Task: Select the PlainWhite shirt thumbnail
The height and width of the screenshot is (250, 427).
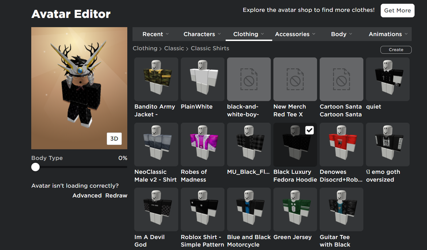Action: point(203,79)
